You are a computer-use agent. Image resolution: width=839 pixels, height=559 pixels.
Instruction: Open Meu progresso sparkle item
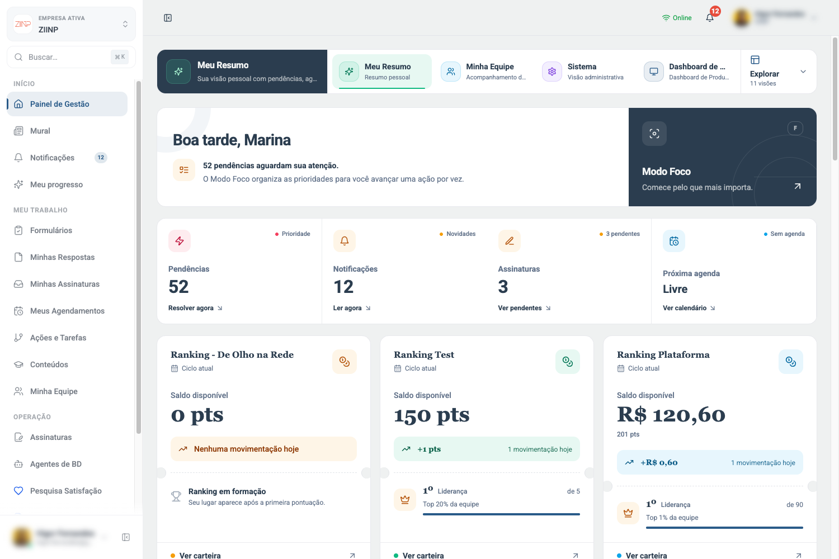(67, 184)
